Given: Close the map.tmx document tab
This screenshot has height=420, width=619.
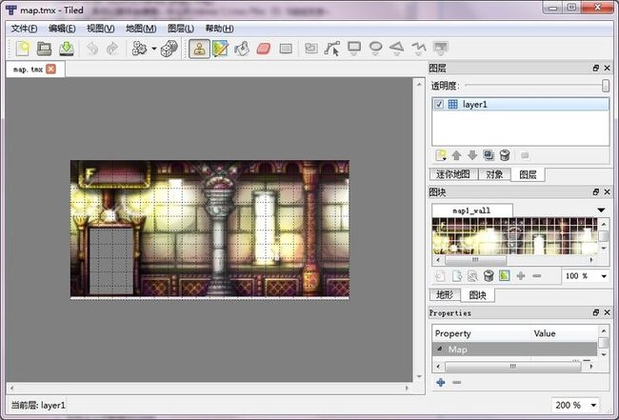Looking at the screenshot, I should (x=50, y=70).
